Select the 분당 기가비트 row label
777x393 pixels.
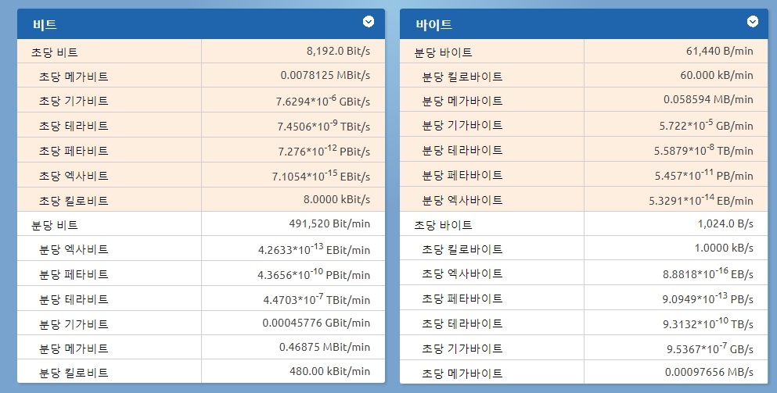coord(74,325)
